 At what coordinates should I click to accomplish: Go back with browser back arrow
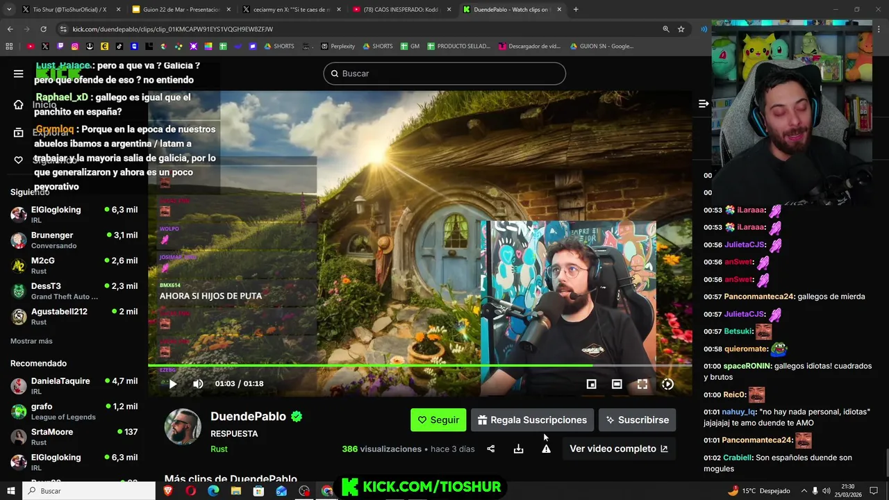[10, 29]
